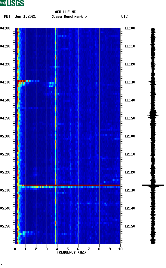Click the 11:10 UTC time label
The height and width of the screenshot is (268, 166).
(130, 46)
